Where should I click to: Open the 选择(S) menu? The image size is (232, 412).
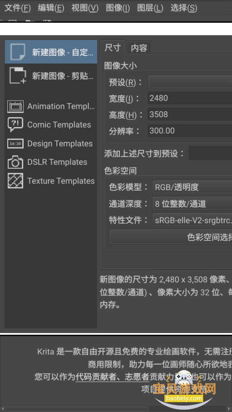(x=183, y=8)
